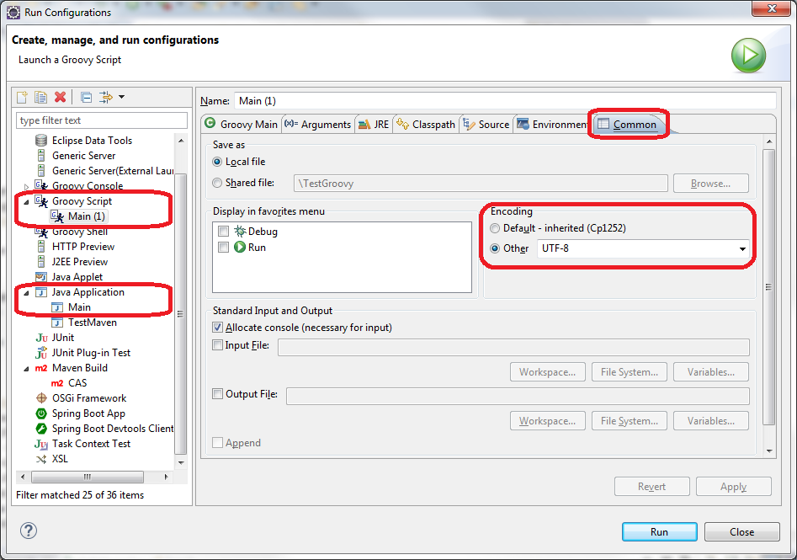Enable the Input File checkbox
Screen dimensions: 797x560
(x=217, y=345)
